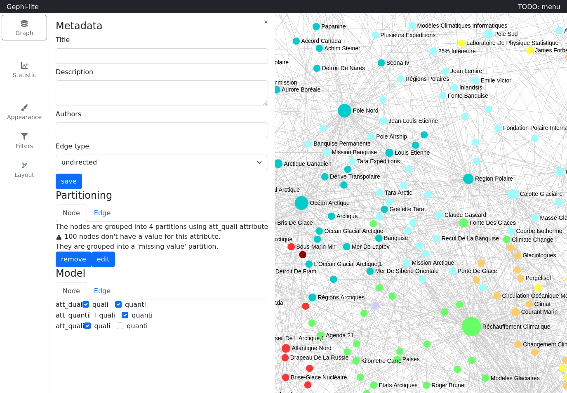The image size is (567, 393).
Task: Select the Accord Canada node
Action: point(296,41)
